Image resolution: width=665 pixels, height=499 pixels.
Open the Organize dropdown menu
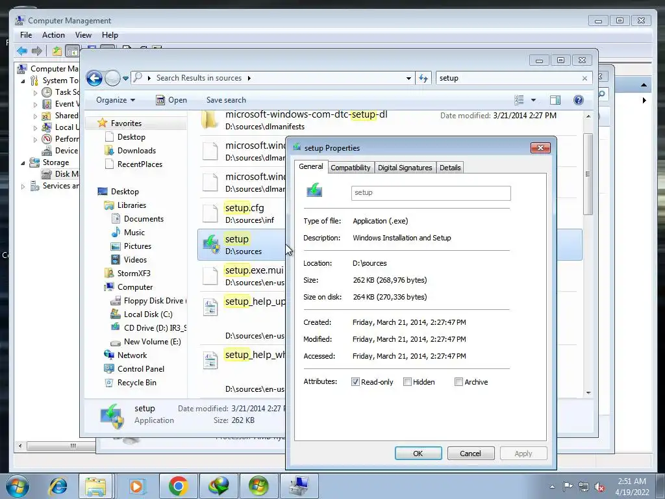[x=116, y=100]
